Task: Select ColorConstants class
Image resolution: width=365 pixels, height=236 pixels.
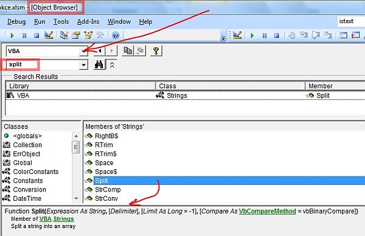Action: coord(36,172)
